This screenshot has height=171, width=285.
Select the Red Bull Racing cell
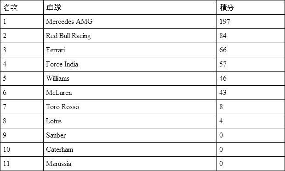(130, 36)
